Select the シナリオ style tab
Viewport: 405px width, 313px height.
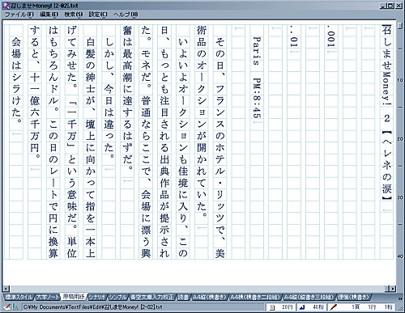pyautogui.click(x=97, y=297)
